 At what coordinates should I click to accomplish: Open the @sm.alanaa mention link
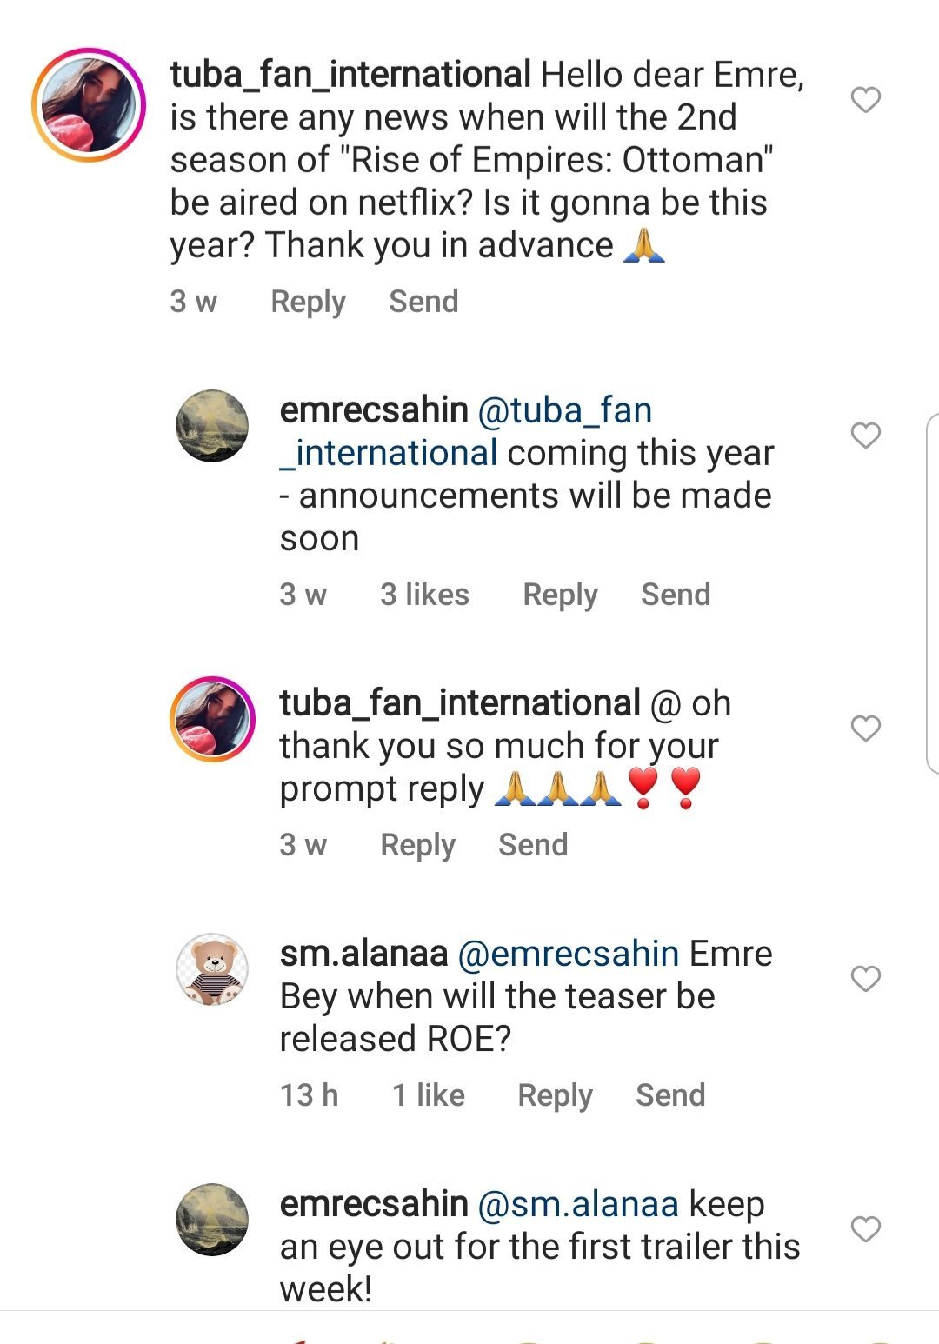pyautogui.click(x=578, y=1204)
